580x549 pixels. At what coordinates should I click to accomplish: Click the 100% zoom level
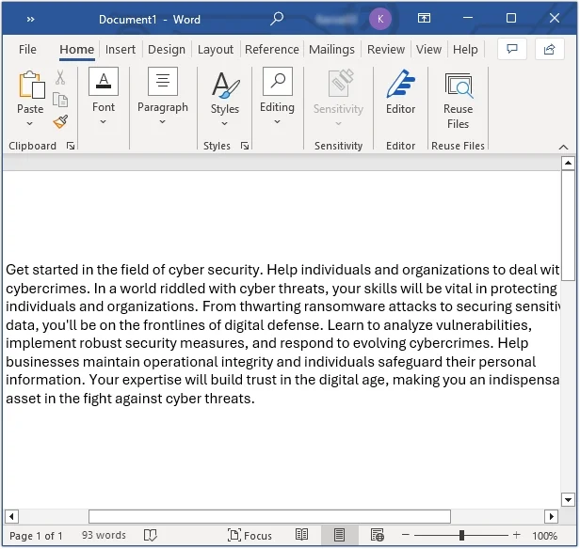(x=544, y=535)
